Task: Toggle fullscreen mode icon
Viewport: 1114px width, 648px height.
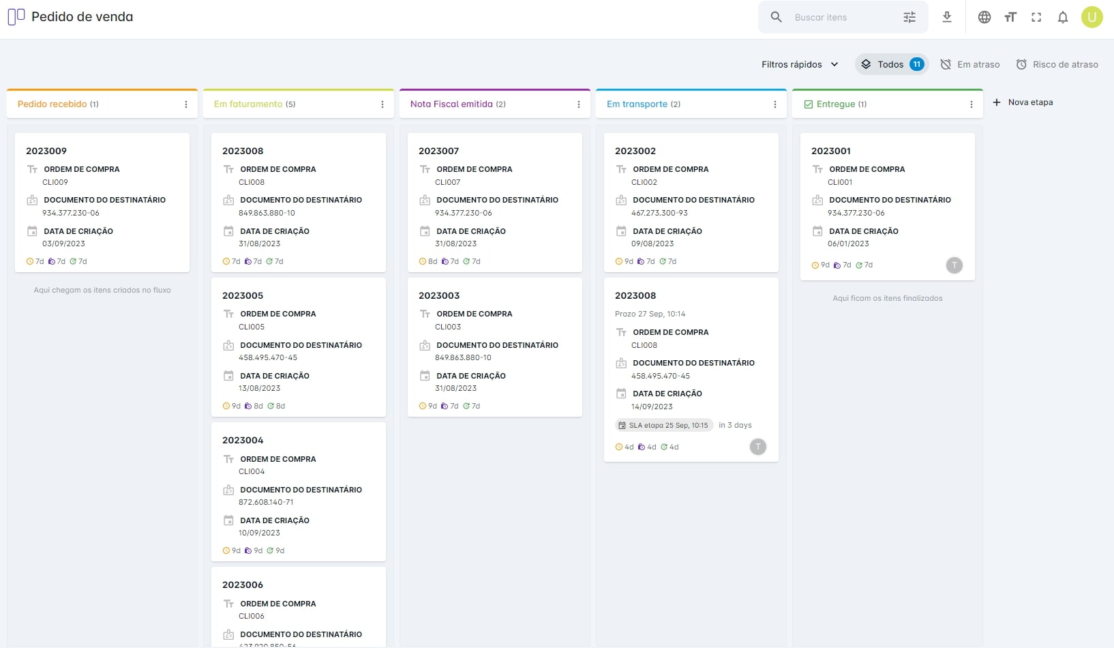Action: [1036, 17]
